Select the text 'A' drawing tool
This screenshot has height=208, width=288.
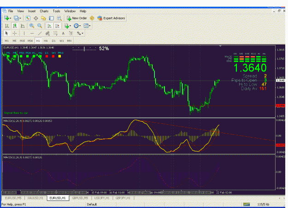(63, 34)
